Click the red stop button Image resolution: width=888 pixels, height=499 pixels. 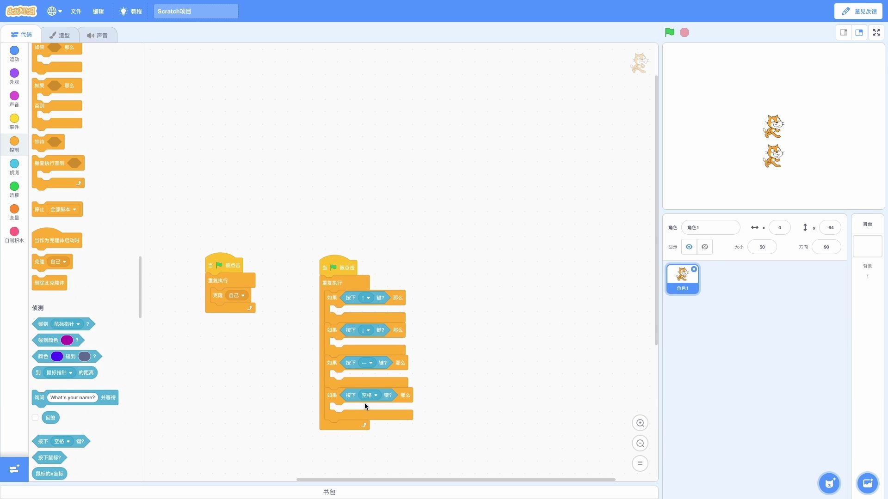tap(684, 32)
